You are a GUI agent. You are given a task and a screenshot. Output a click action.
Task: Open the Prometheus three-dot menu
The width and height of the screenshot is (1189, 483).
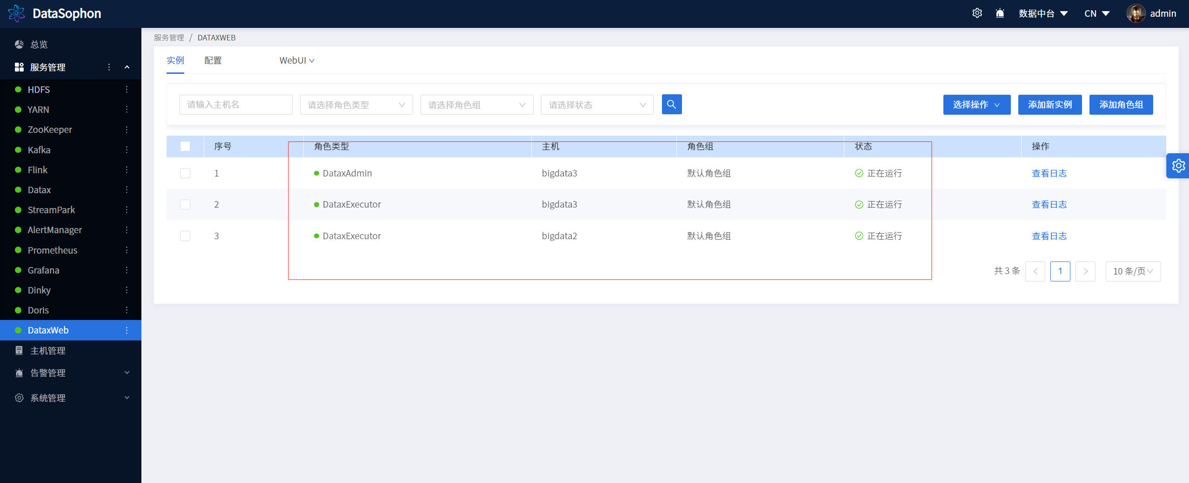click(127, 250)
